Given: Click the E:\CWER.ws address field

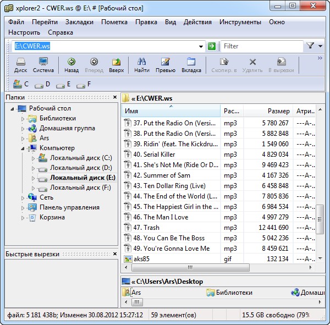Looking at the screenshot, I should click(105, 46).
